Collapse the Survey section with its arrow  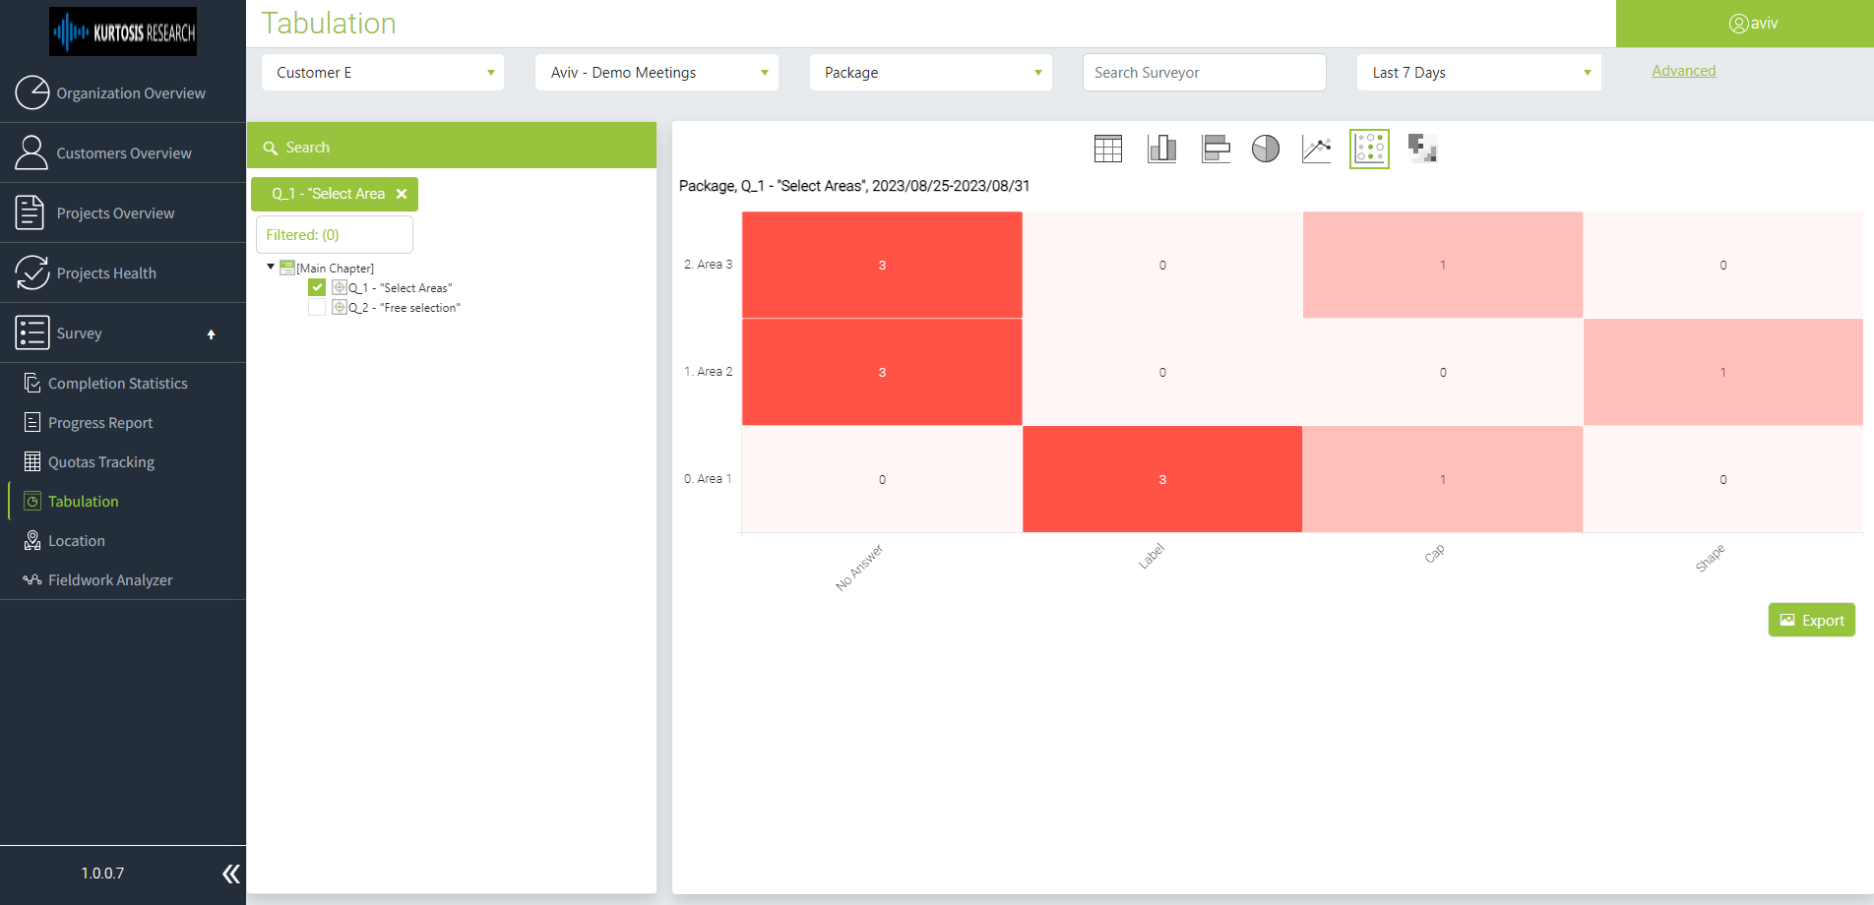[211, 334]
